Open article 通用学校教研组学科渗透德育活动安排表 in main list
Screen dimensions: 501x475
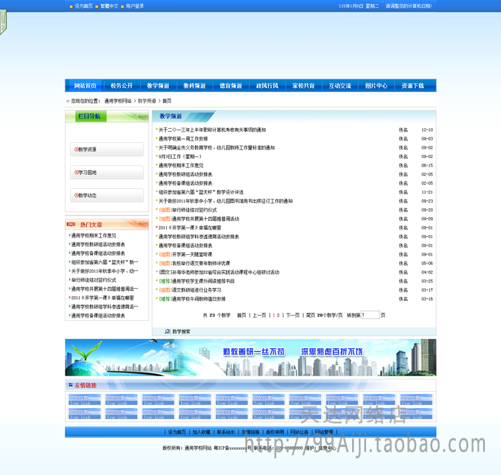tap(199, 237)
